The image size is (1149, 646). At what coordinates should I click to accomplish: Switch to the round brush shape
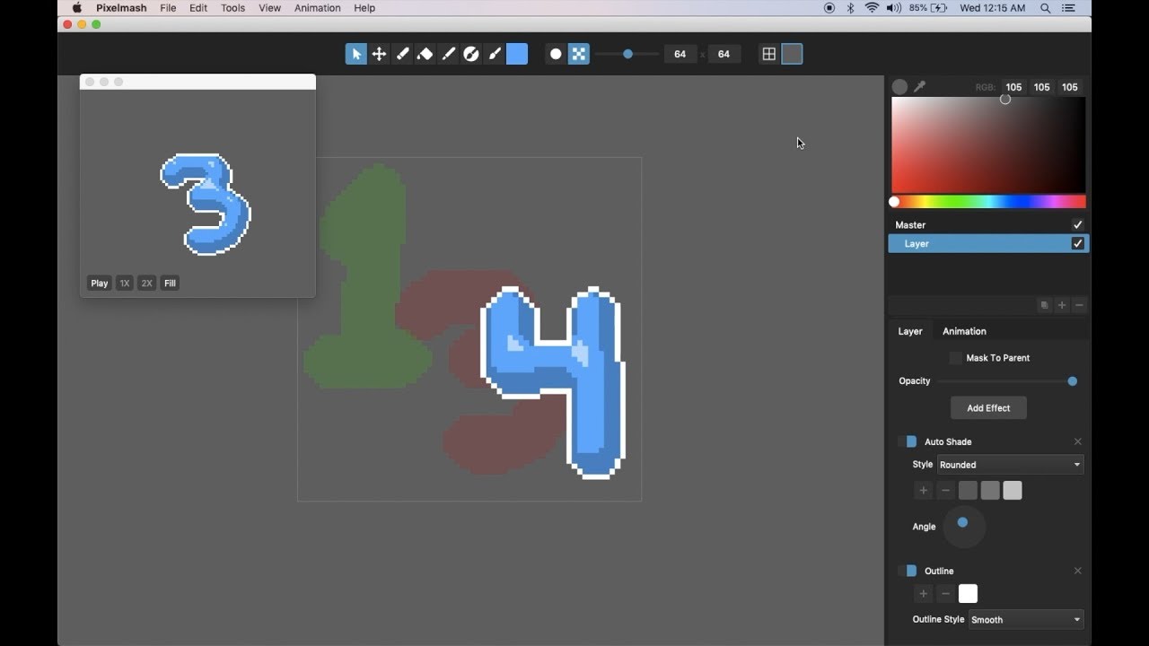556,54
